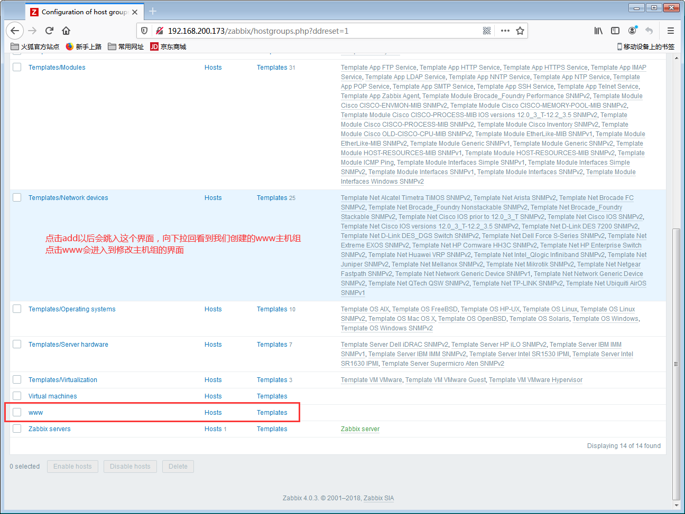This screenshot has width=685, height=514.
Task: Open the hamburger application menu
Action: tap(671, 31)
